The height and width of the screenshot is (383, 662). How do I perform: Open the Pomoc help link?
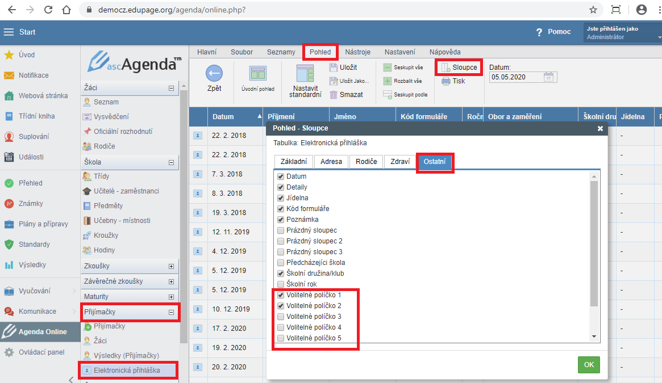(x=553, y=32)
